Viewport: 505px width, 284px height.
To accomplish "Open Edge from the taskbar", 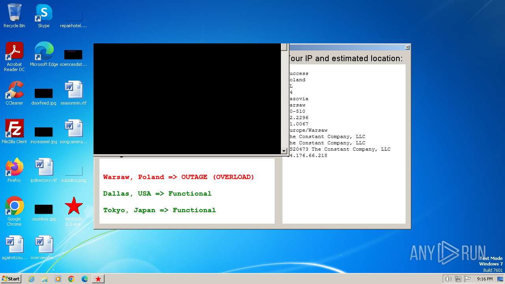I will (x=85, y=279).
